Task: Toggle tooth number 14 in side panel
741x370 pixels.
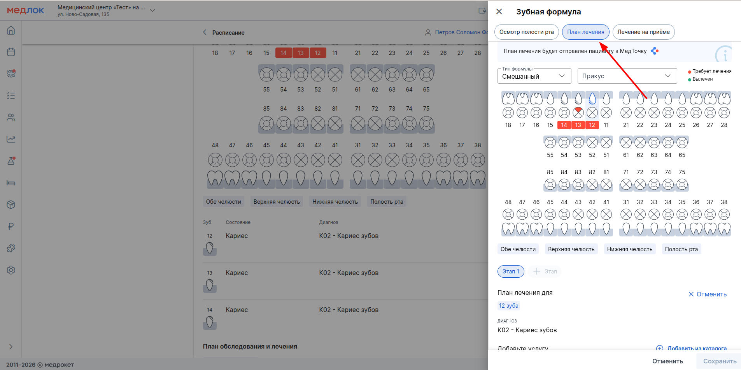Action: pyautogui.click(x=564, y=125)
